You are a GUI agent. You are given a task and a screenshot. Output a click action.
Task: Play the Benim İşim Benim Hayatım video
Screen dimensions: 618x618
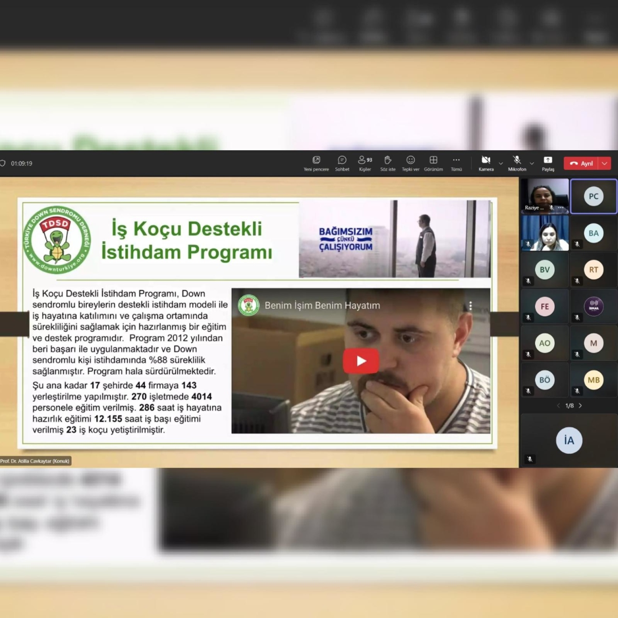point(361,361)
